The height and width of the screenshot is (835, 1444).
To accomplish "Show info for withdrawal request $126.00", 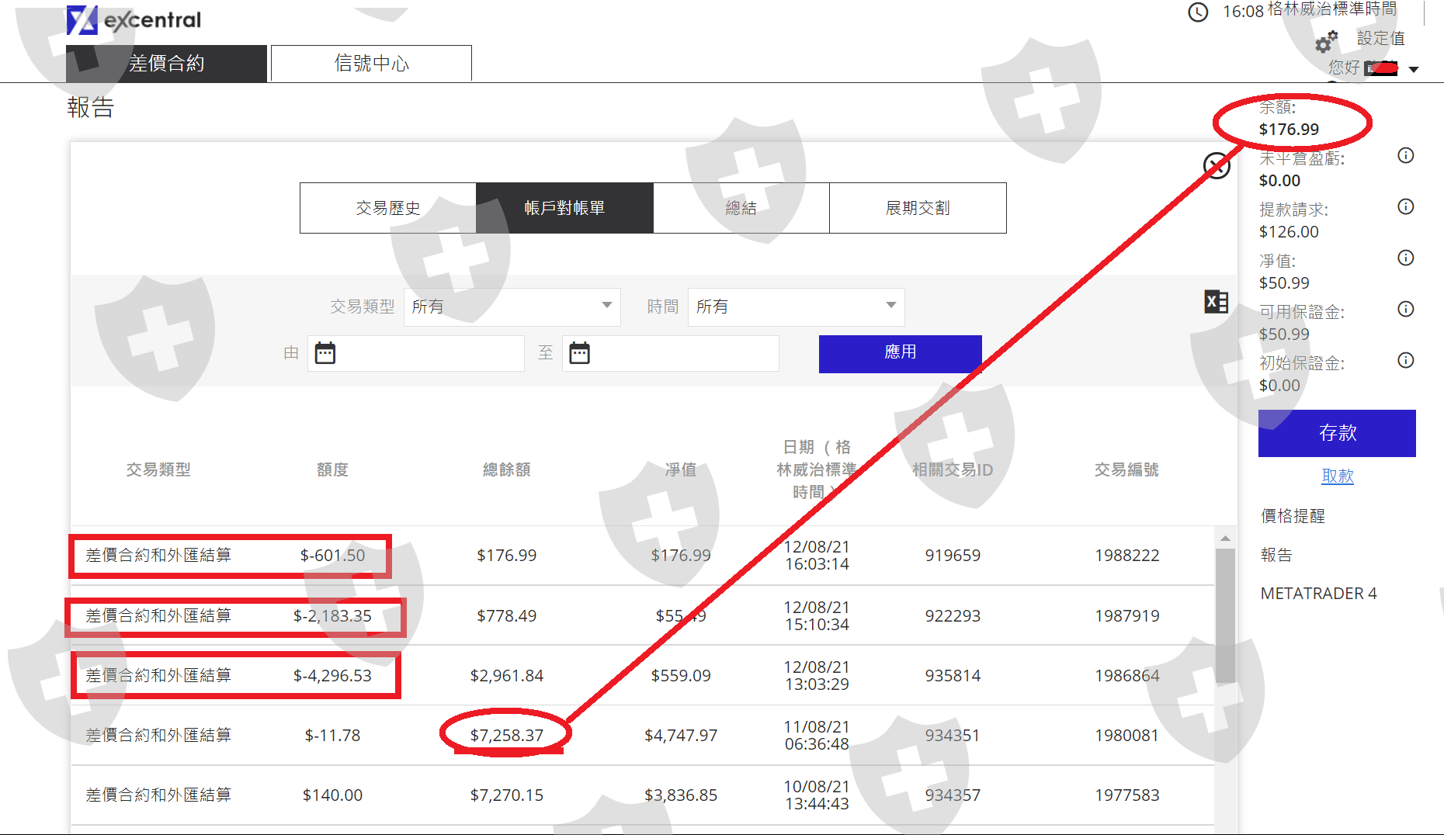I will tap(1405, 206).
